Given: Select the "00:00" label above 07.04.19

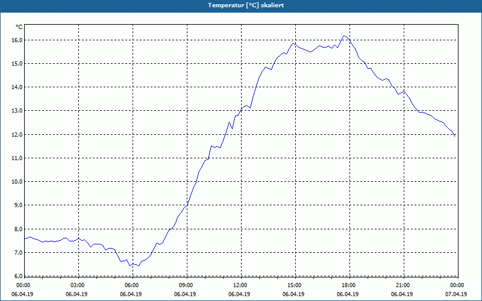Looking at the screenshot, I should [x=457, y=285].
